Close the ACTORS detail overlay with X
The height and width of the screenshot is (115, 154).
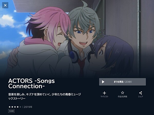(x=5, y=5)
